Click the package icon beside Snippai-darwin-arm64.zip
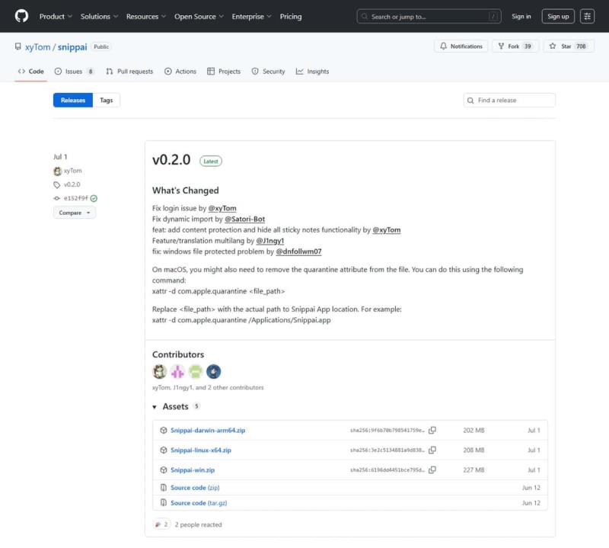 tap(164, 431)
